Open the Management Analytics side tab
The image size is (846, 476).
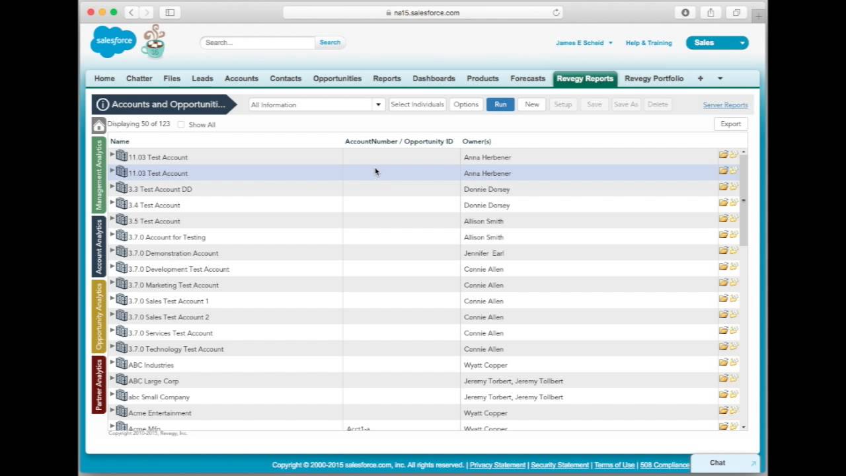[98, 175]
